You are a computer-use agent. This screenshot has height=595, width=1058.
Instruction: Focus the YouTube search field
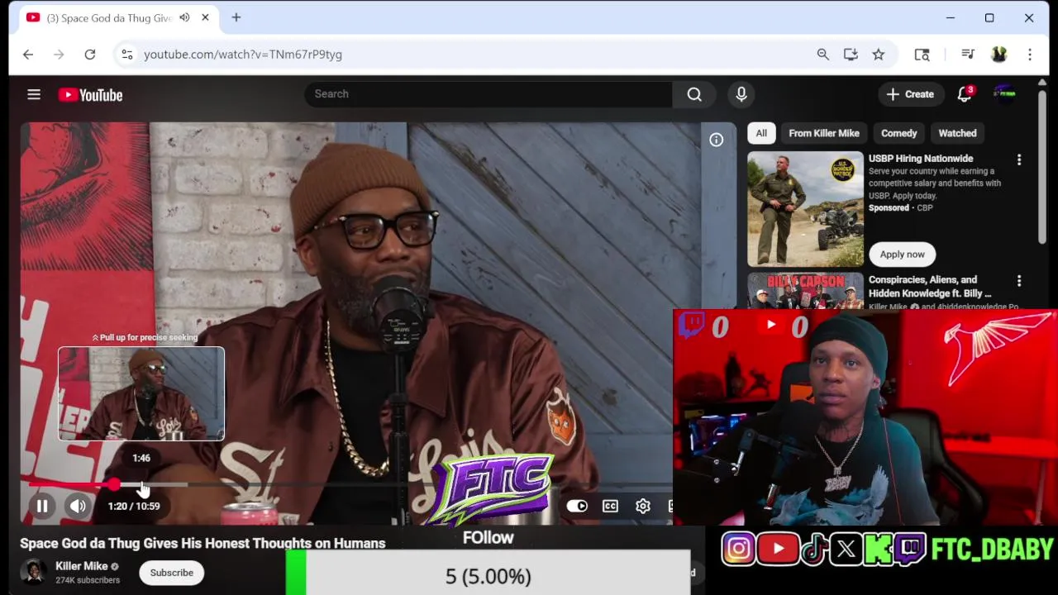click(x=488, y=94)
